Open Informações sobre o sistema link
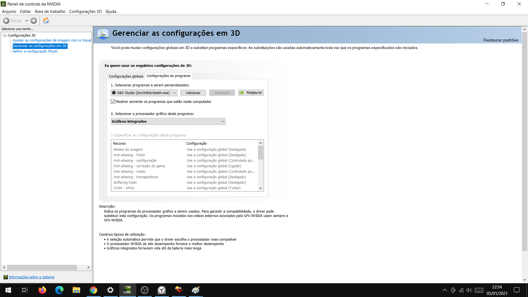The height and width of the screenshot is (297, 528). (x=32, y=277)
